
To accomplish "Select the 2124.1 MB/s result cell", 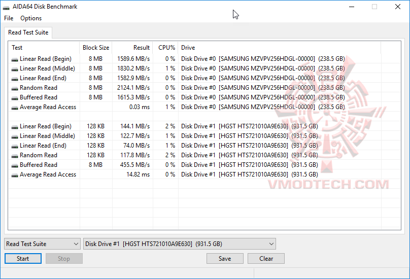I will click(133, 88).
